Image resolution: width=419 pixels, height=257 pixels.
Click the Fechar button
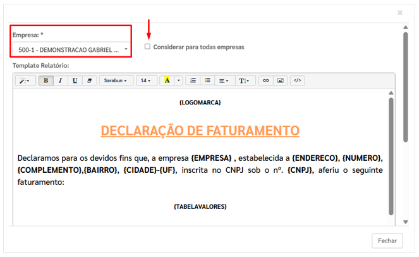click(387, 241)
